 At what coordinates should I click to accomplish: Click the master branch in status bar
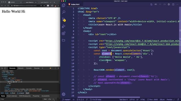coord(66,100)
